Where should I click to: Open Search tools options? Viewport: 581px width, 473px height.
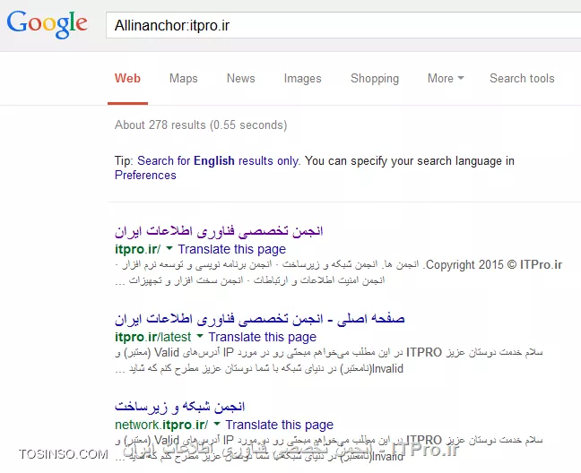pos(522,79)
